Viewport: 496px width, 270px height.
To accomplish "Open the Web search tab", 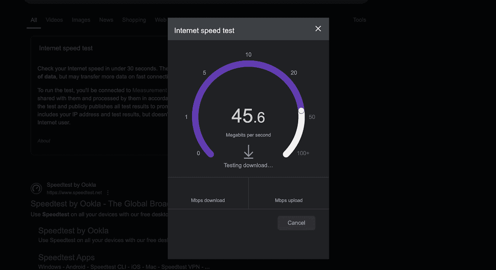I will pyautogui.click(x=160, y=20).
